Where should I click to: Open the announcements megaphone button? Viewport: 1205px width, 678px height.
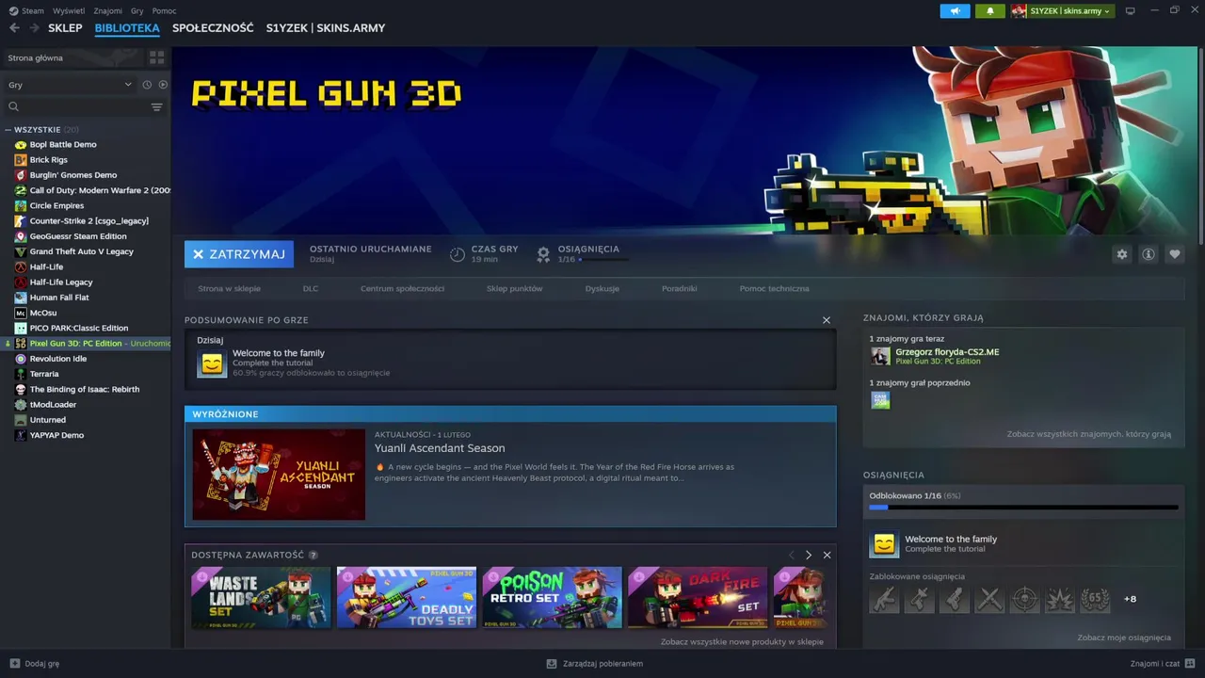(955, 11)
